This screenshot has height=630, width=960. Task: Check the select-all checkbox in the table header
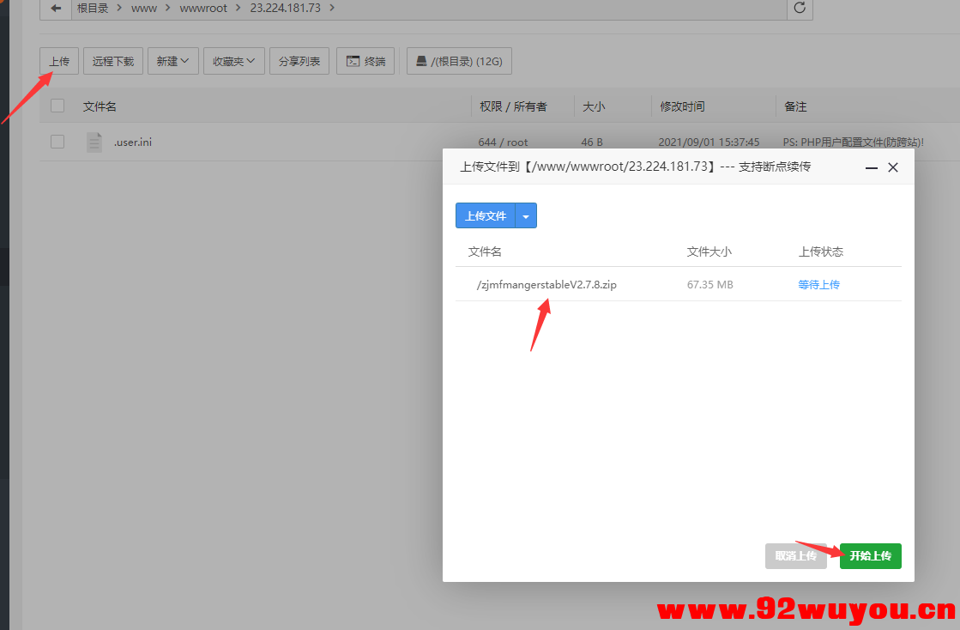click(57, 106)
